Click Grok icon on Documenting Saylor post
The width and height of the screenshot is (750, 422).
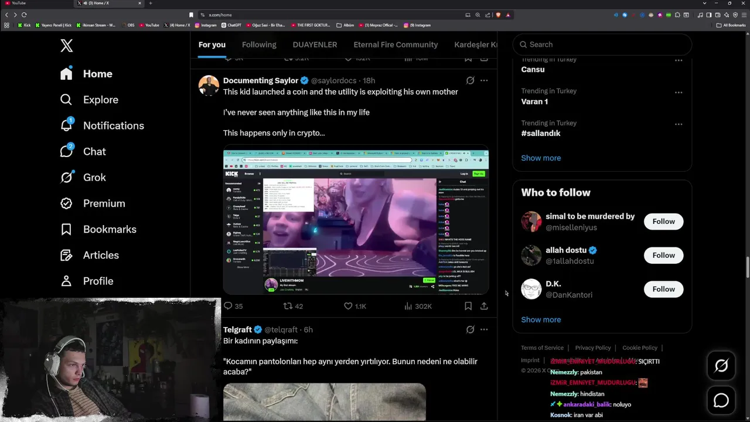pos(470,80)
